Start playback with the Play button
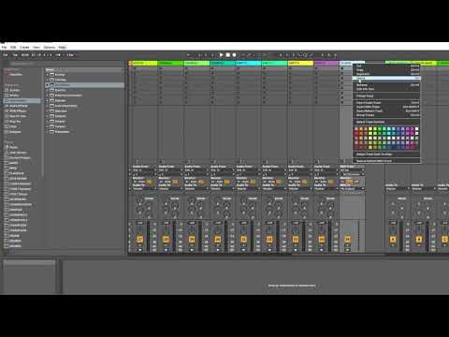449x337 pixels. click(x=222, y=55)
